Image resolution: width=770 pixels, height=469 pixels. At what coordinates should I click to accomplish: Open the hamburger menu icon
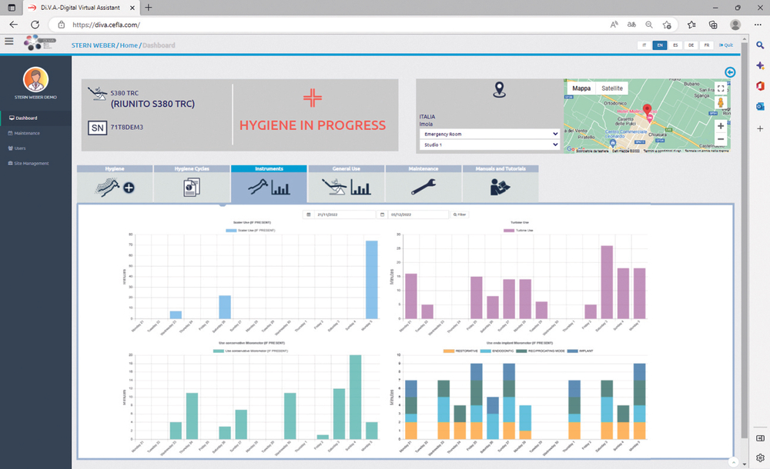(8, 42)
